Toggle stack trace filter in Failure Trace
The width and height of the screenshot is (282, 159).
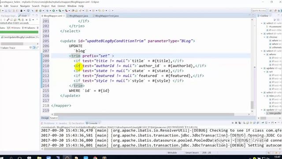coord(34,48)
